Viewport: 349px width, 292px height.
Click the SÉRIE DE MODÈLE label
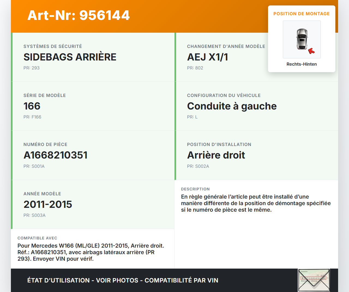[x=44, y=95]
